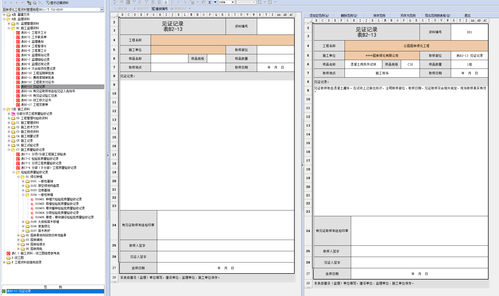Open the dropdown arrow beside the Σ icon
499x296 pixels.
tap(215, 2)
